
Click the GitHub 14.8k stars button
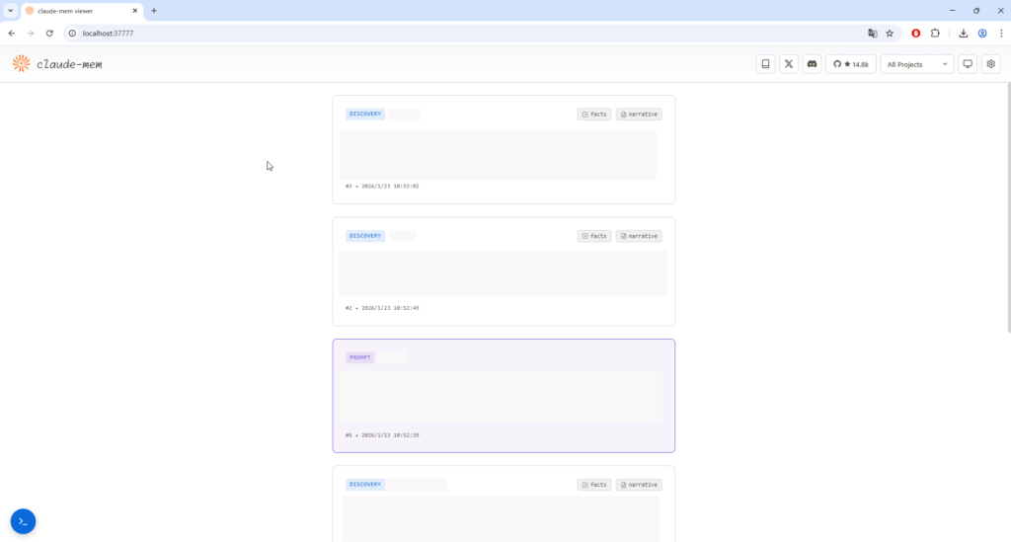850,64
